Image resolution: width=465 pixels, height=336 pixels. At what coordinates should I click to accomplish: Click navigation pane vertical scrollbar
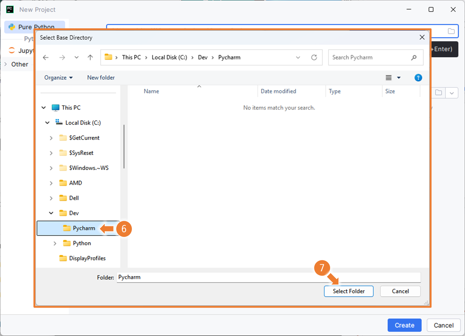point(124,146)
